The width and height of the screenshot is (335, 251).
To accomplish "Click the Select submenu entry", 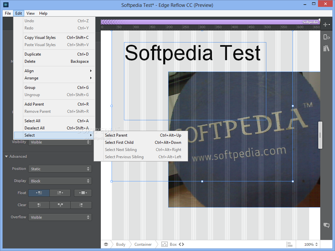I will (x=55, y=135).
